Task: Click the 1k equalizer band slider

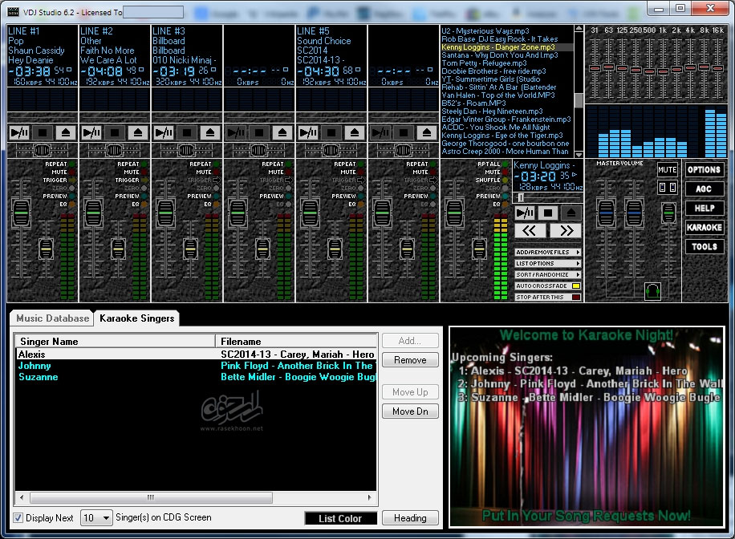Action: tap(663, 71)
